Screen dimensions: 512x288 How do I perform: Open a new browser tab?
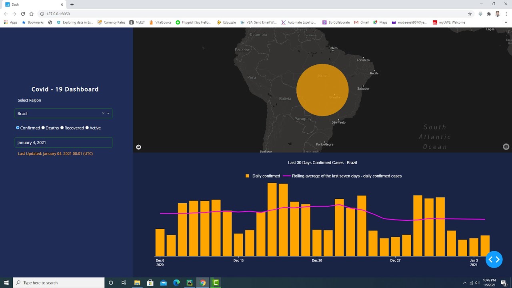(x=72, y=5)
